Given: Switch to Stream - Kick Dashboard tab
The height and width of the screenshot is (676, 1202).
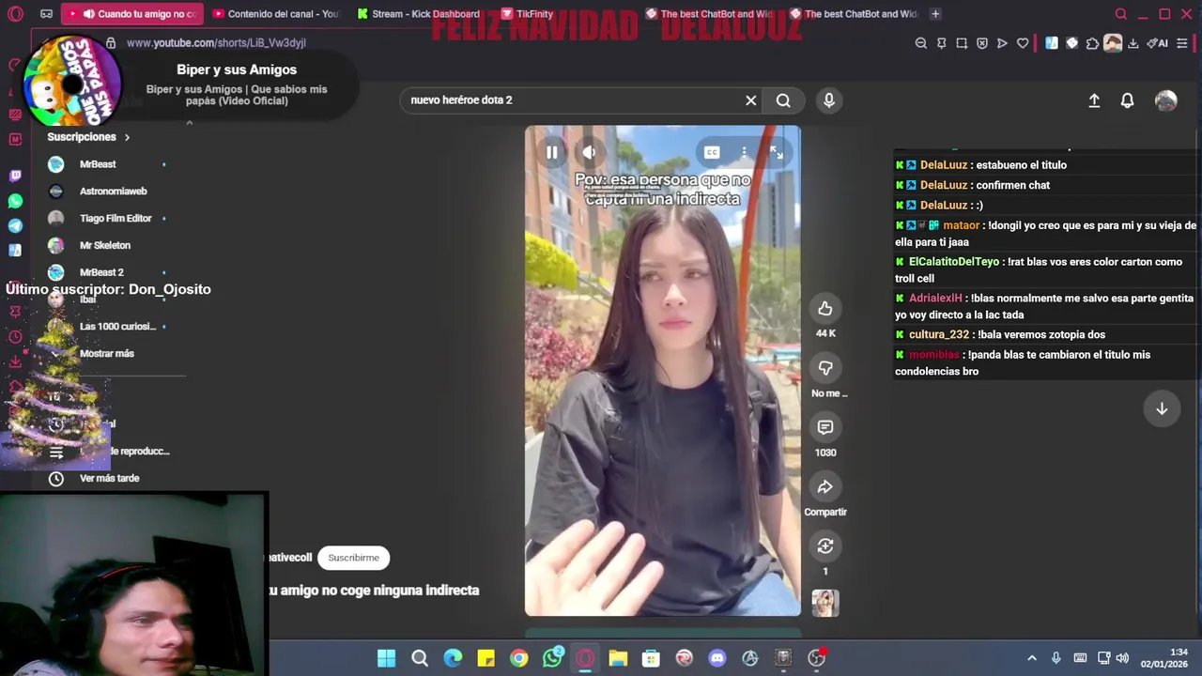Looking at the screenshot, I should coord(418,14).
